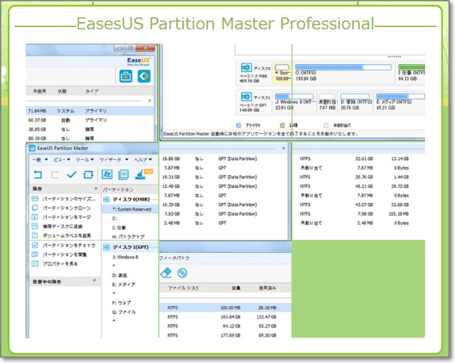Click the bootable disc icon
Viewport: 455px width, 363px height.
[182, 272]
